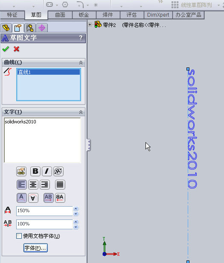Enable use document font checkbox
Screen dimensions: 224x263
point(19,236)
